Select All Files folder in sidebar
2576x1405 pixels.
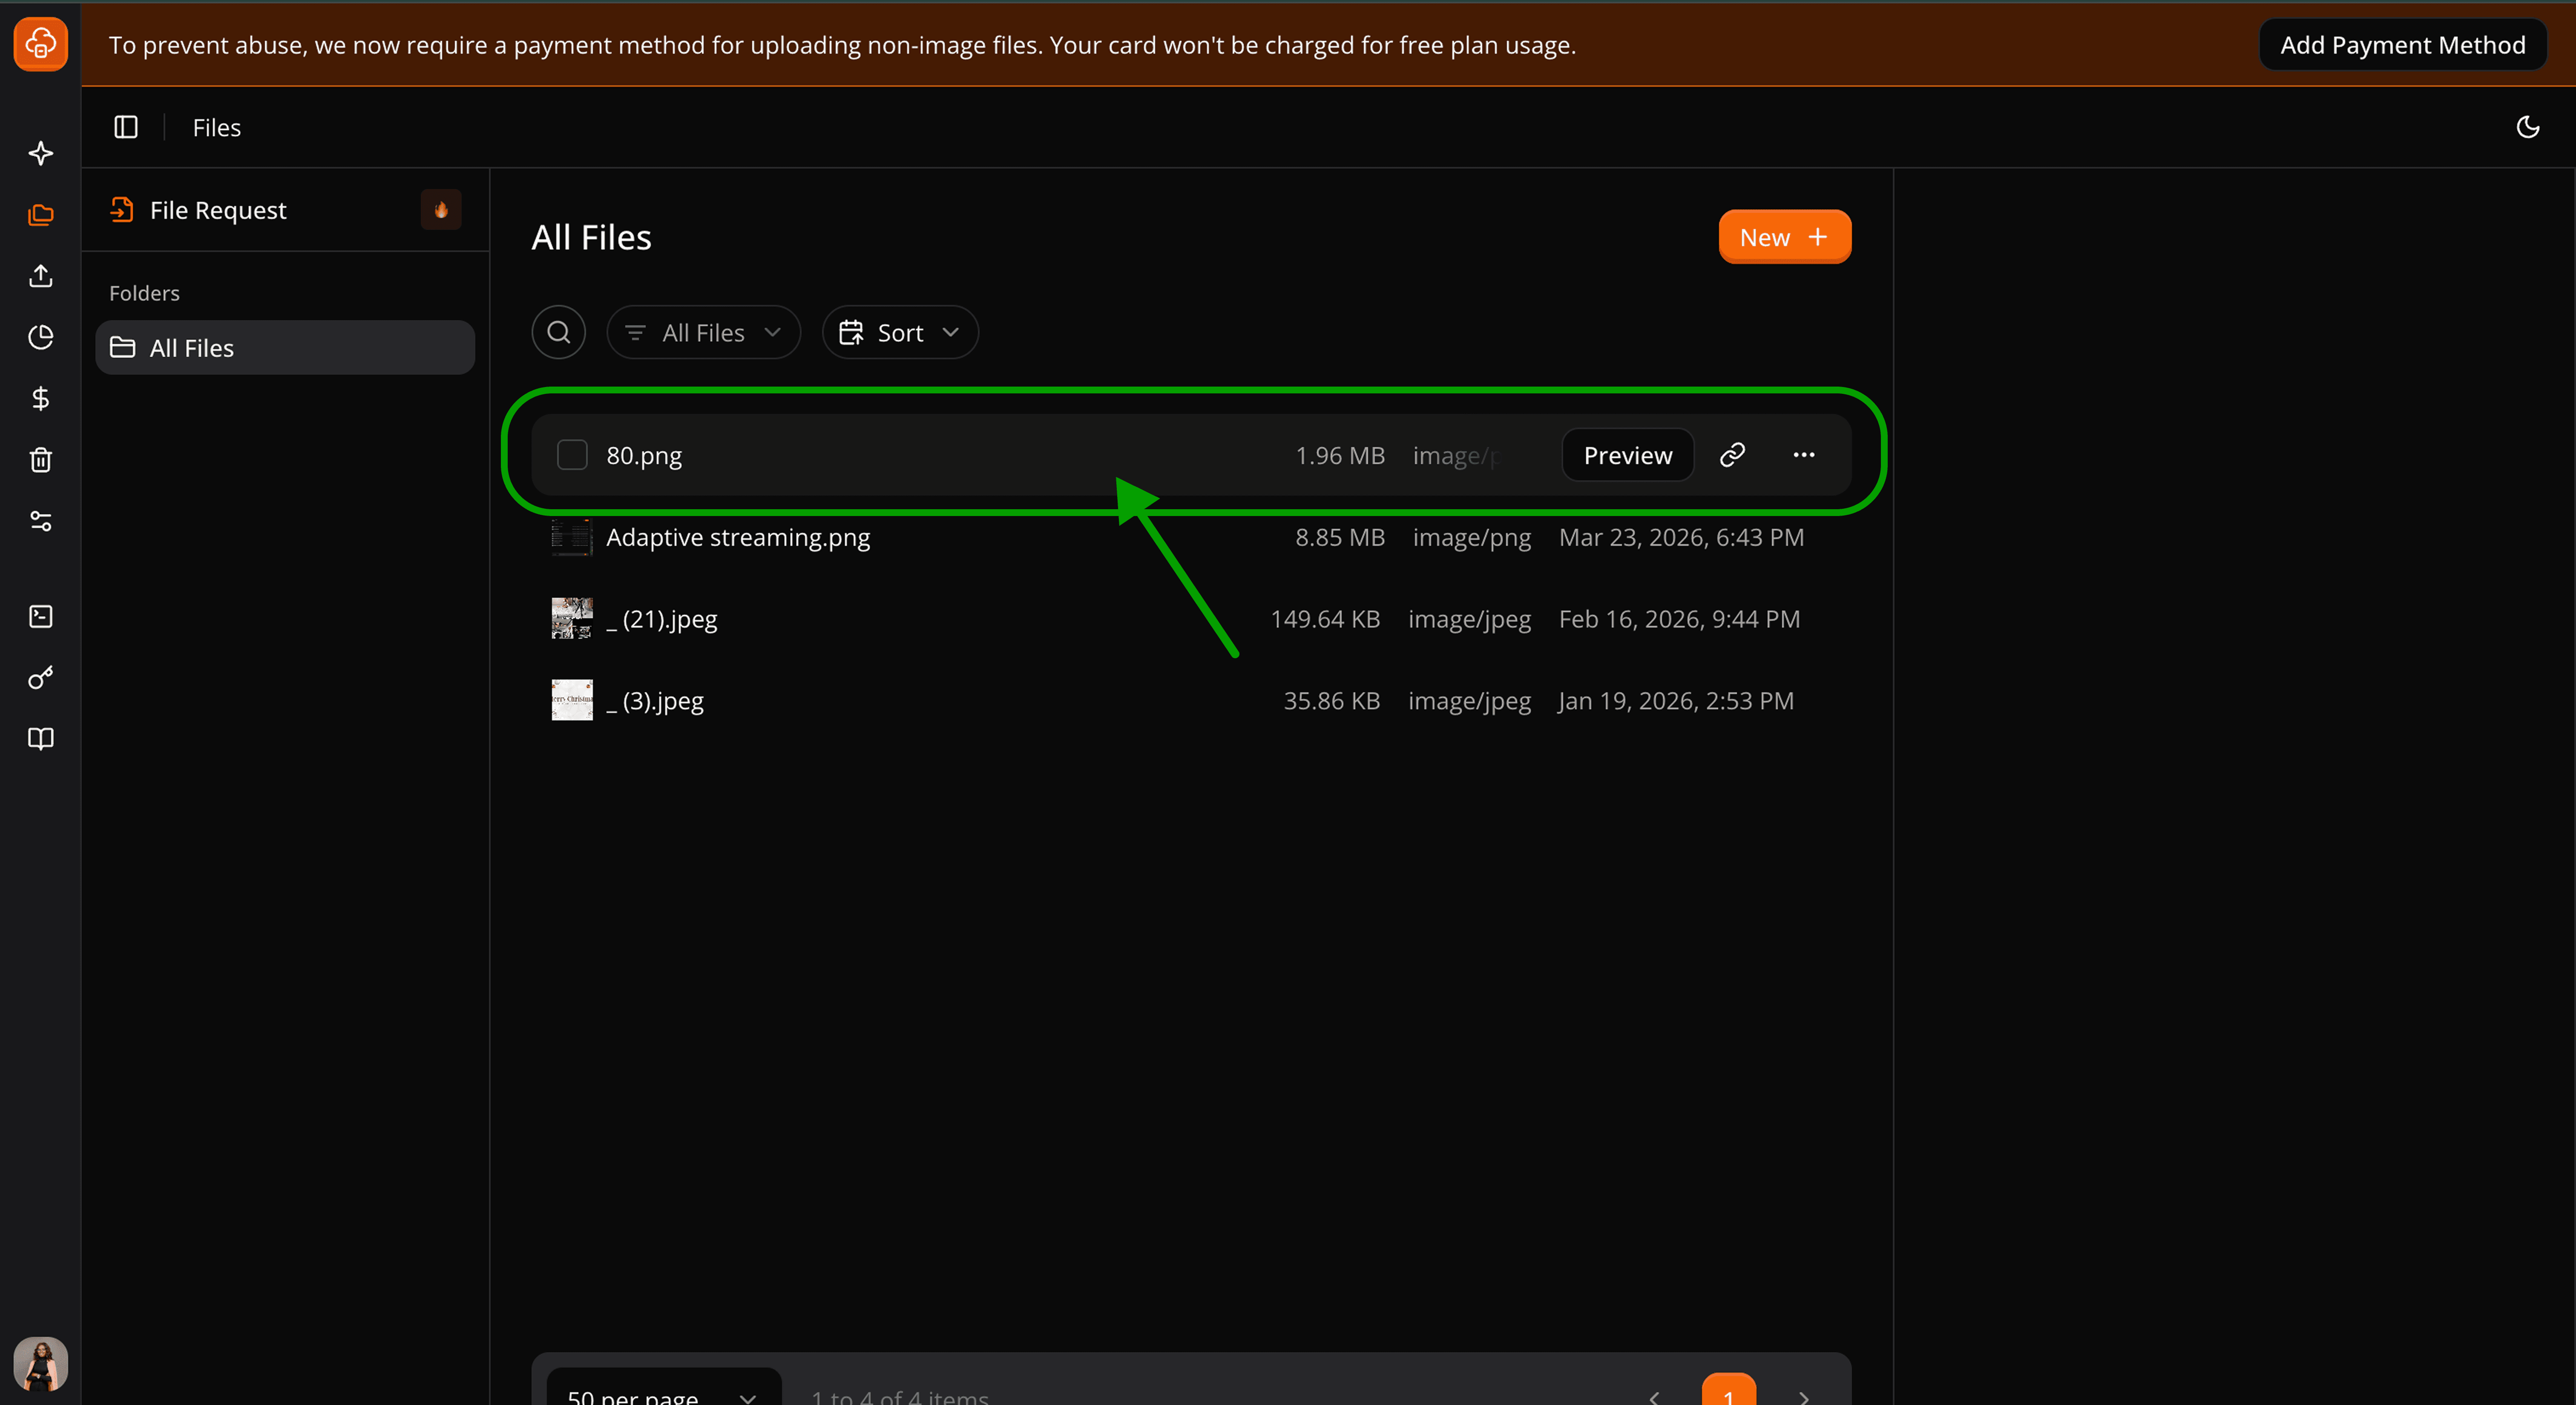284,348
